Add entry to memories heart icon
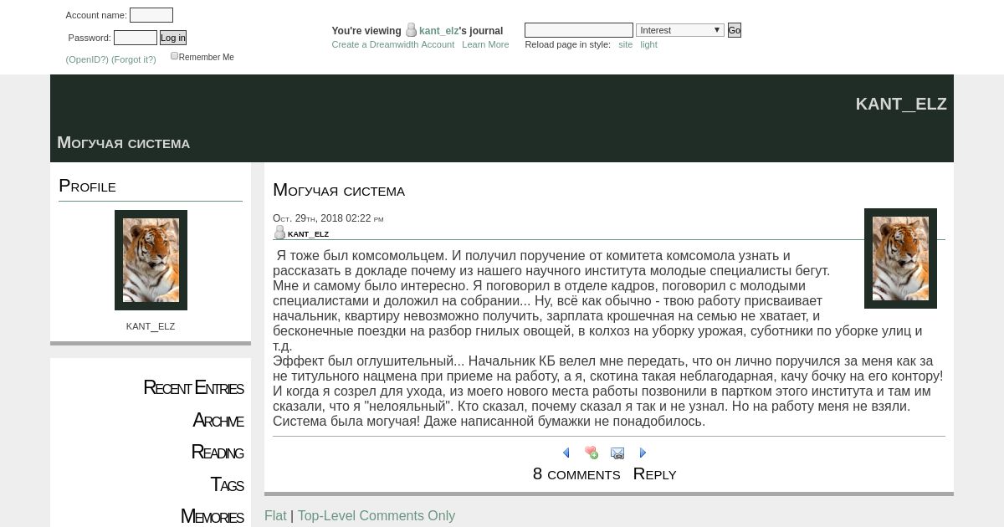Screen dimensions: 1004x527 click(592, 453)
